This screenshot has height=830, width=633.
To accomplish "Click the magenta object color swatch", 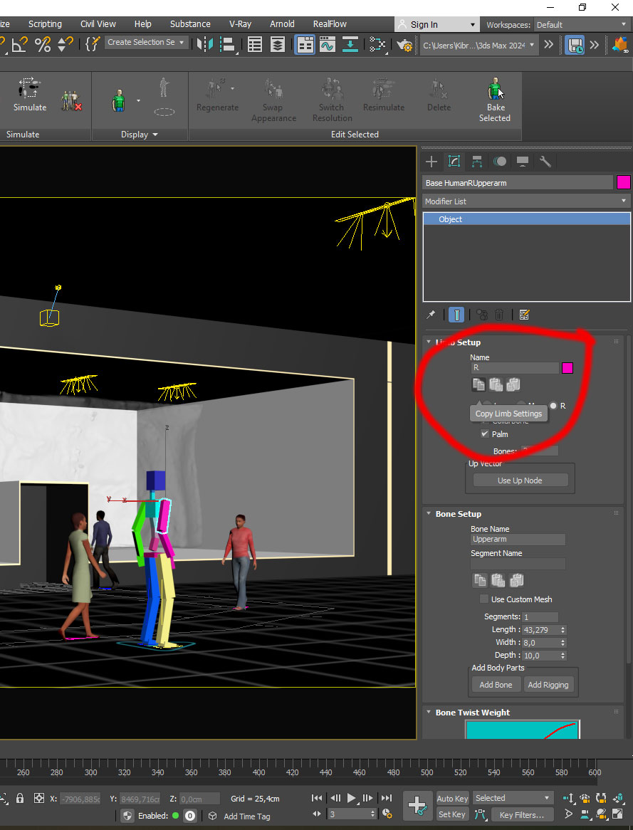I will [624, 183].
